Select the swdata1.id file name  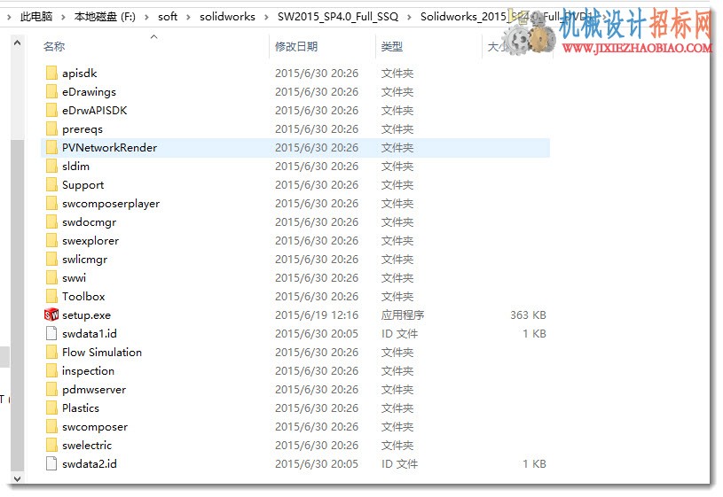(89, 333)
